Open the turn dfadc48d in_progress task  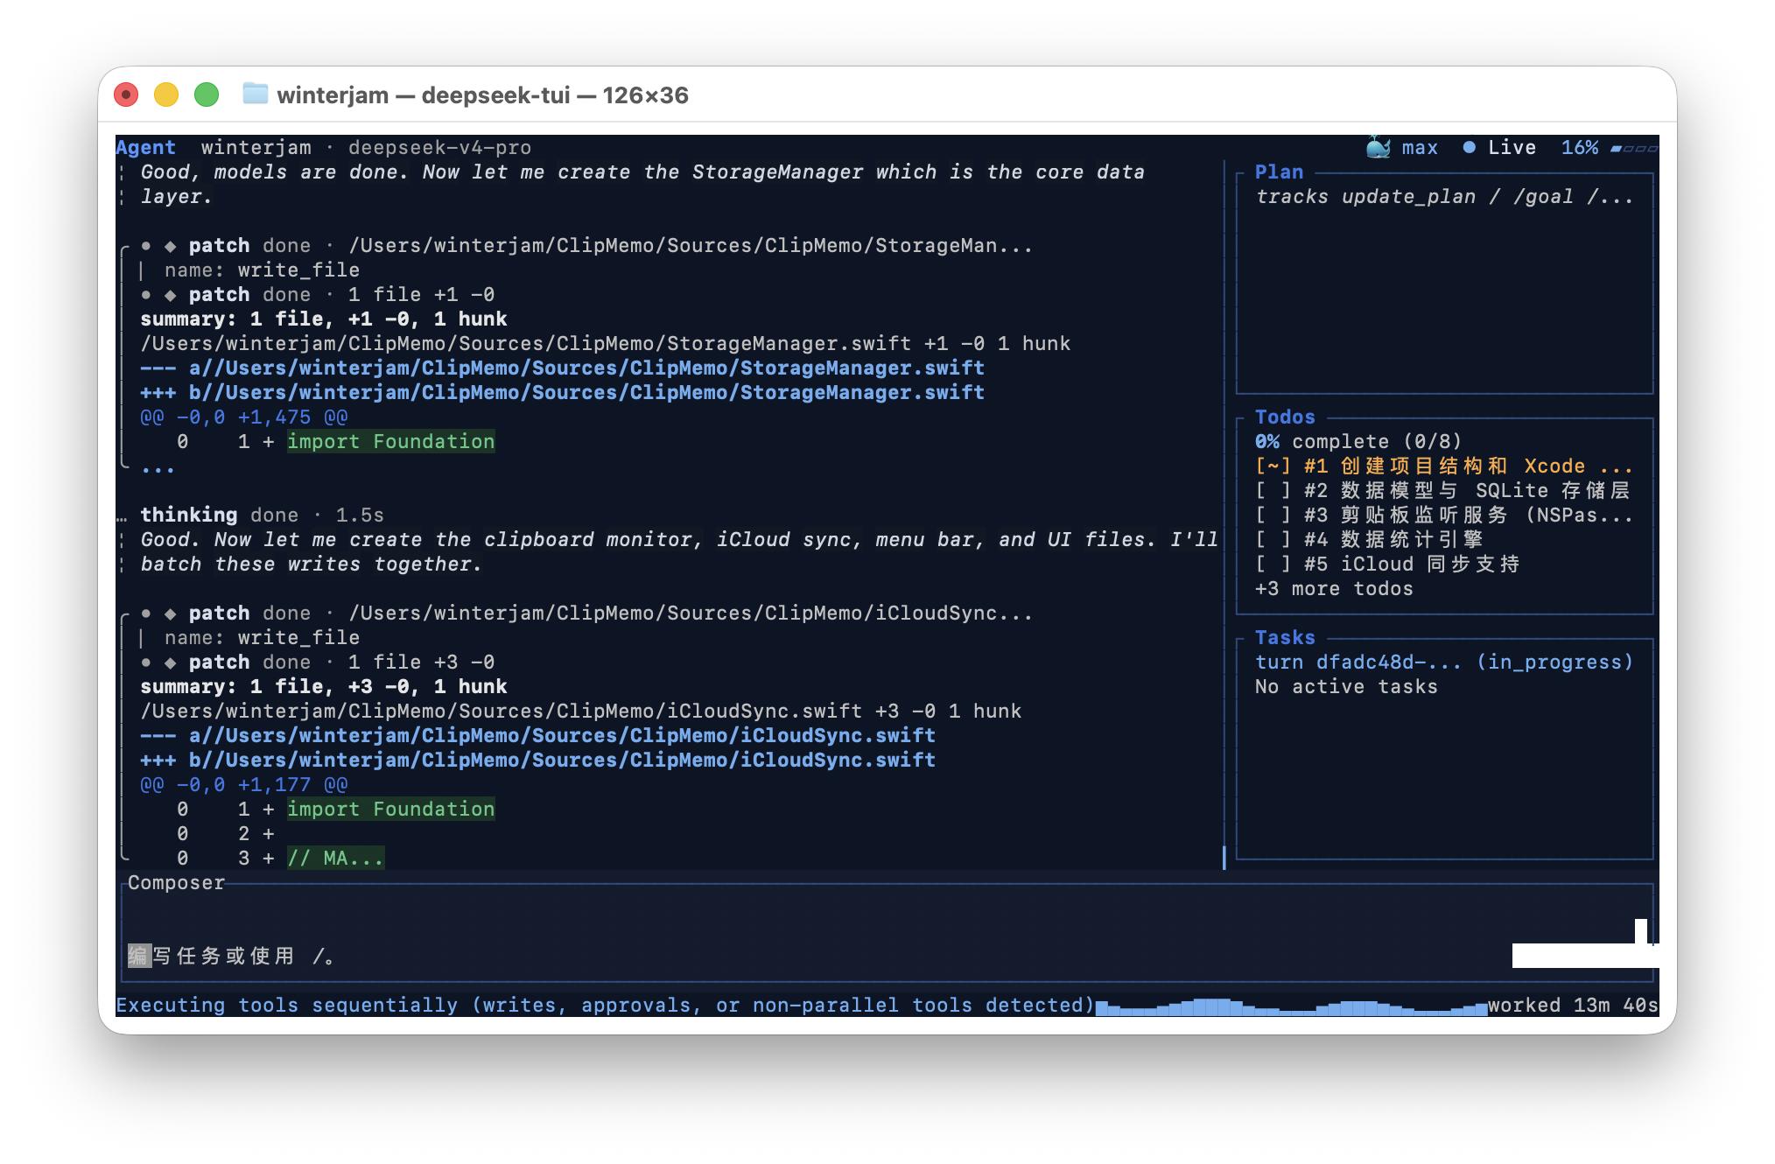tap(1444, 663)
